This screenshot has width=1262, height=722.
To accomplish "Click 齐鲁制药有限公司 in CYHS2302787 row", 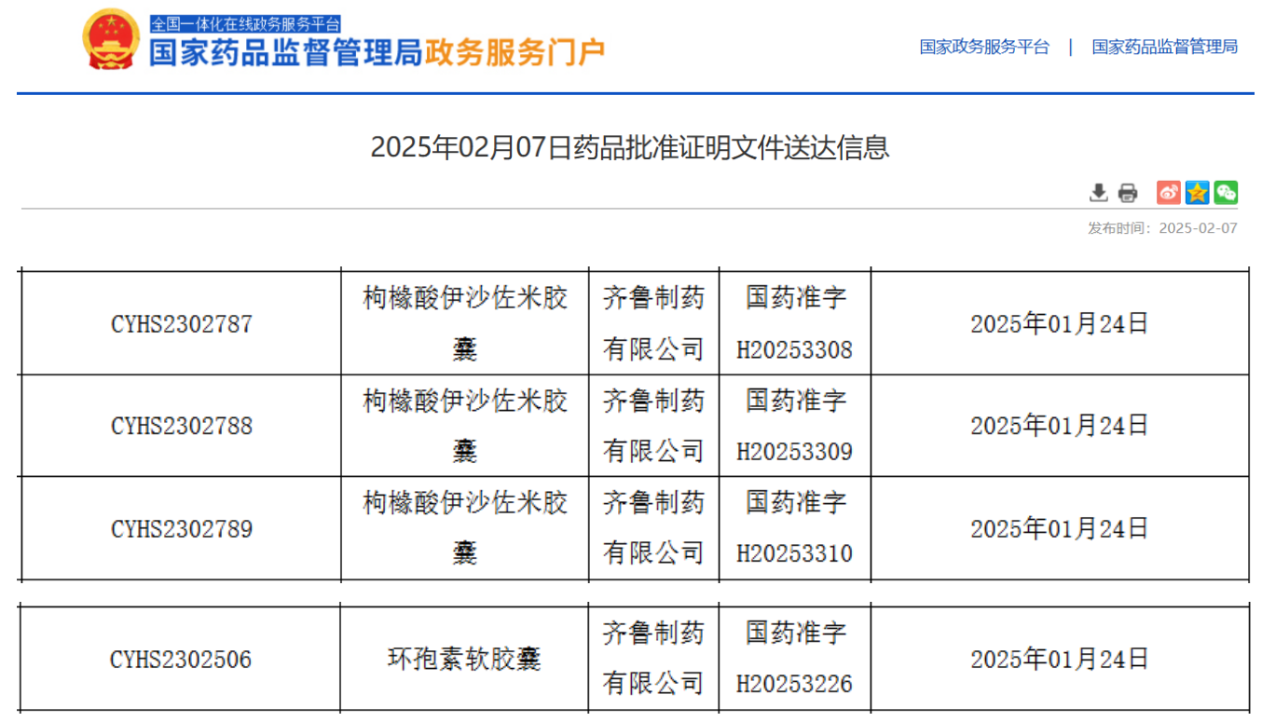I will click(653, 323).
